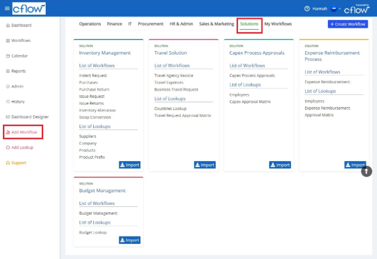Image resolution: width=377 pixels, height=259 pixels.
Task: Open the Capex Process Approvals title link
Action: [257, 53]
